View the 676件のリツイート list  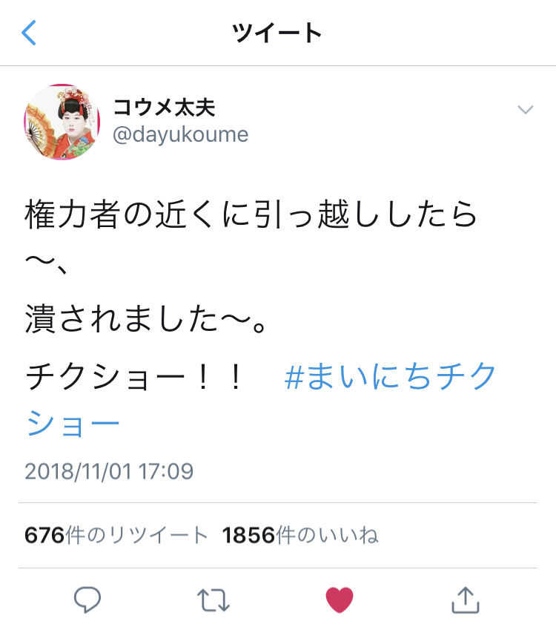116,535
